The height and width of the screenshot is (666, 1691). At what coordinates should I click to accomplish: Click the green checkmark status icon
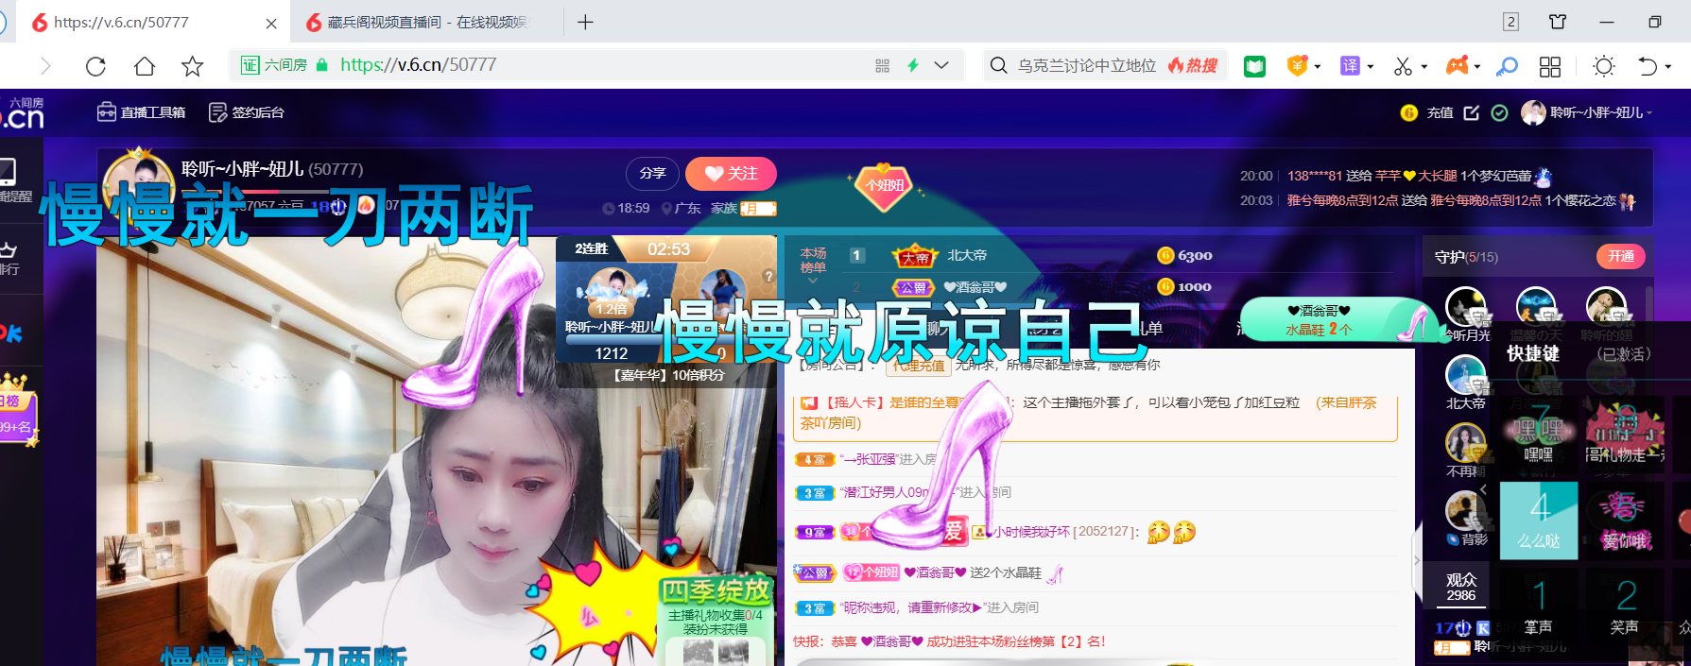(1499, 112)
